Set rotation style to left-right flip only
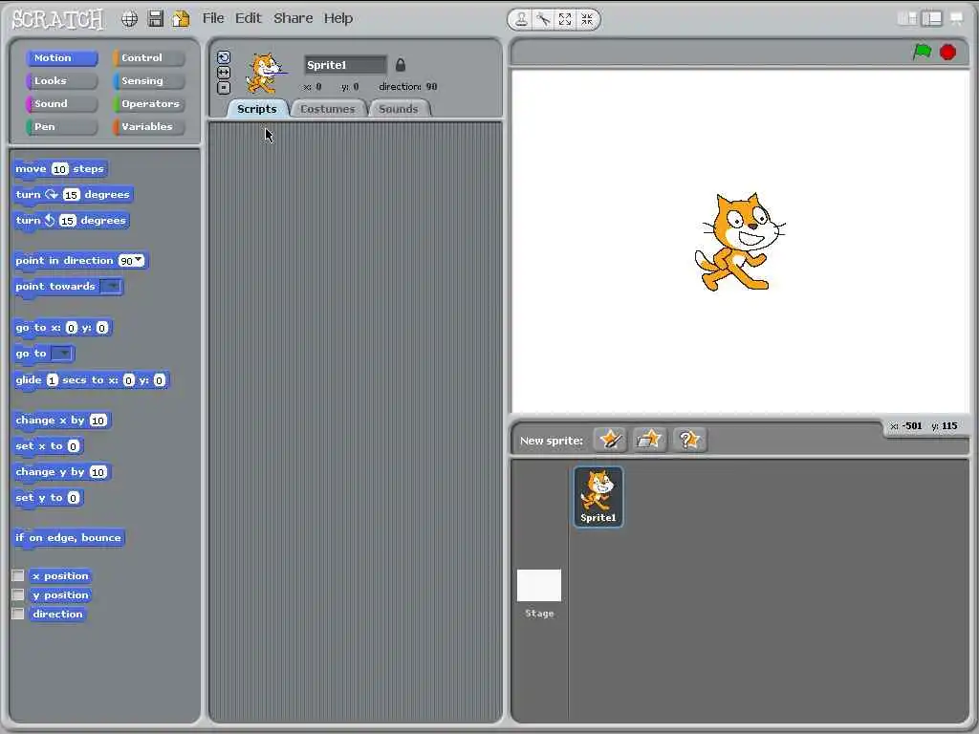This screenshot has width=979, height=734. pyautogui.click(x=224, y=73)
